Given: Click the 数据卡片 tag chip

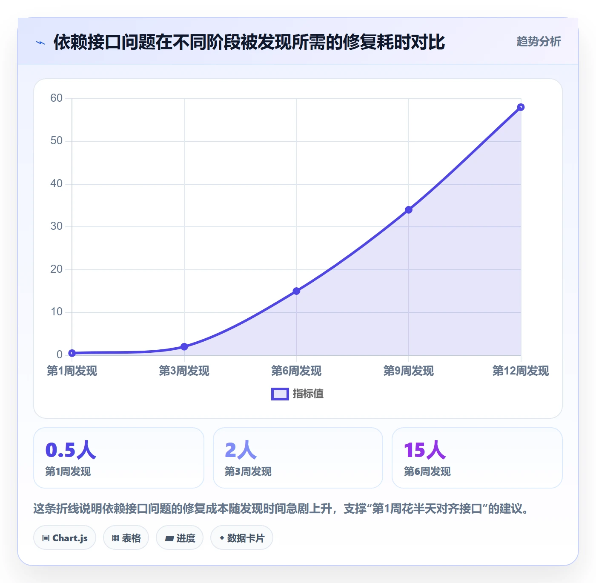Looking at the screenshot, I should [242, 538].
